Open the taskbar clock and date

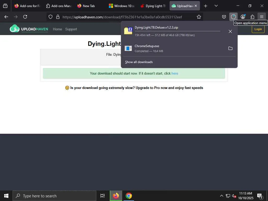[245, 196]
